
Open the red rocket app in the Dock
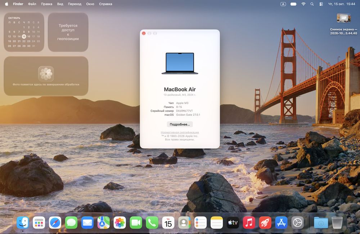tap(265, 222)
